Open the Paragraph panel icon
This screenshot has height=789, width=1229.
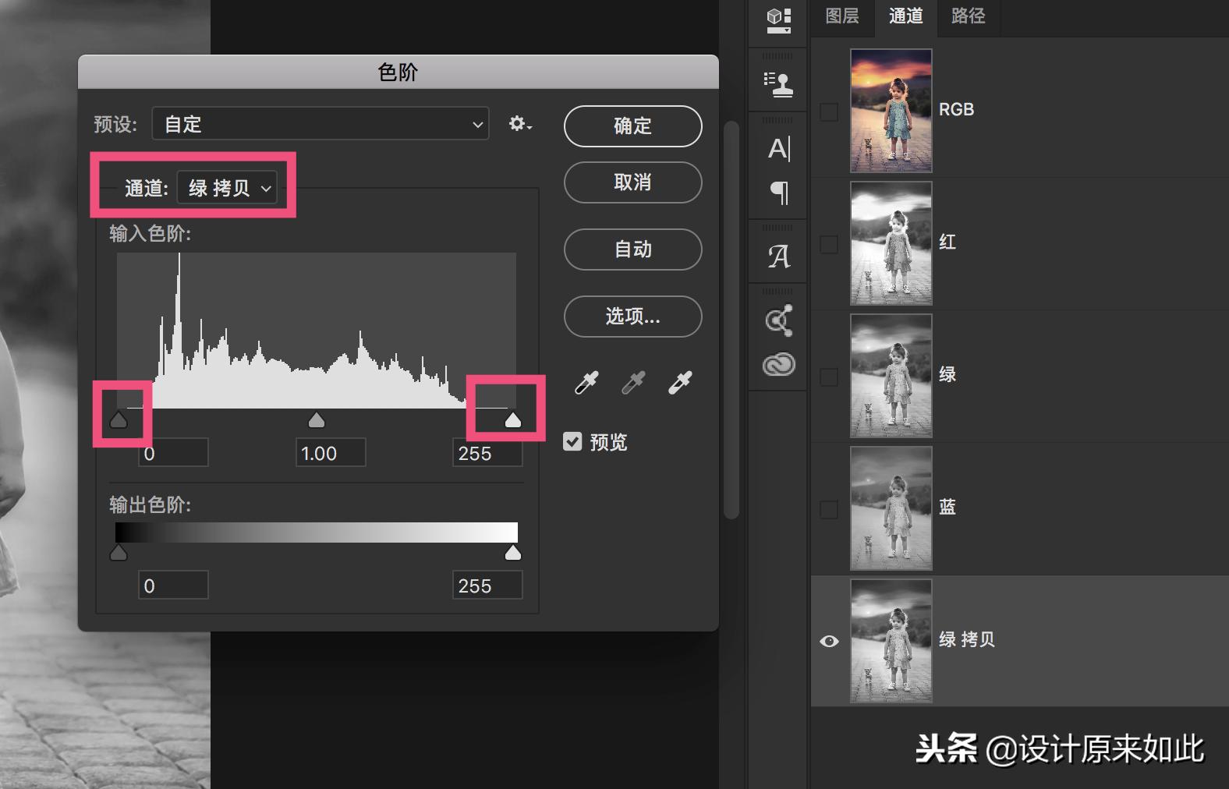tap(779, 193)
